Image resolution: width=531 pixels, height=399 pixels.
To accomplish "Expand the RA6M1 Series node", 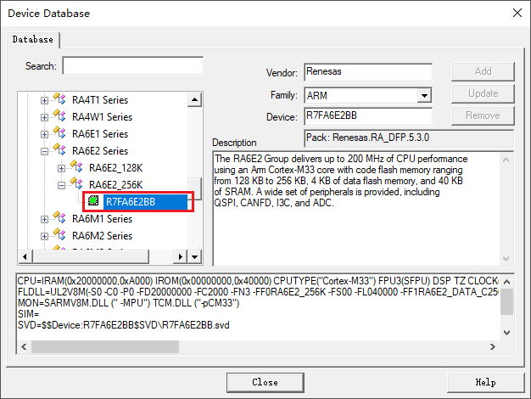I will pos(44,219).
